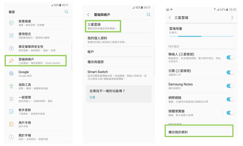Screen dimensions: 243x146
Task: Tap 在尋找不一樣的功能嗎？ card text
Action: click(x=107, y=91)
